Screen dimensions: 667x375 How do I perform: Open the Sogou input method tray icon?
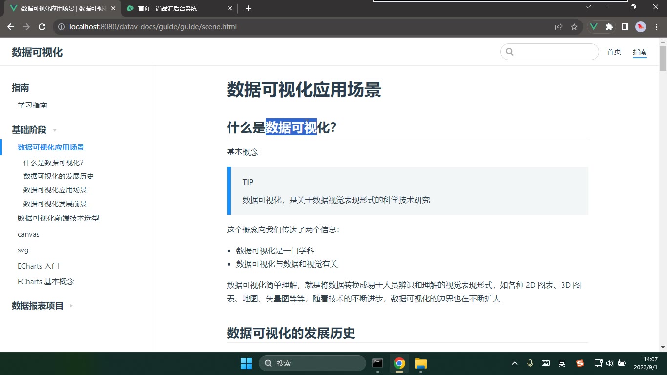580,363
